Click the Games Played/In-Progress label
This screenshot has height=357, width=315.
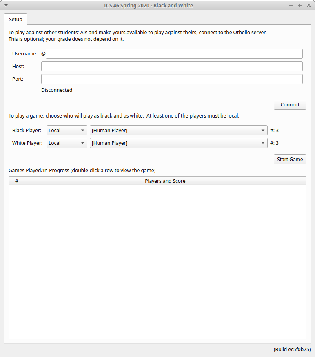(x=82, y=171)
